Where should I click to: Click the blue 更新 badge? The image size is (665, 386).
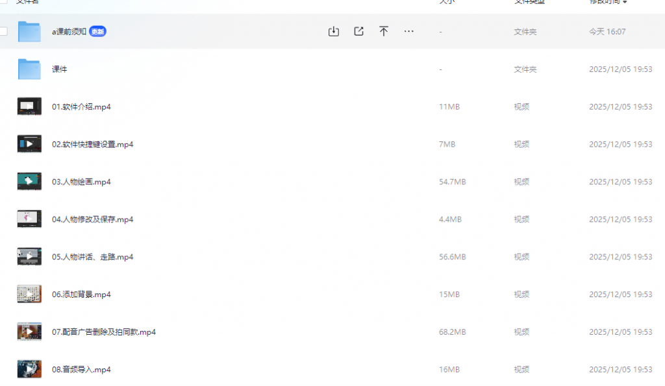coord(97,31)
